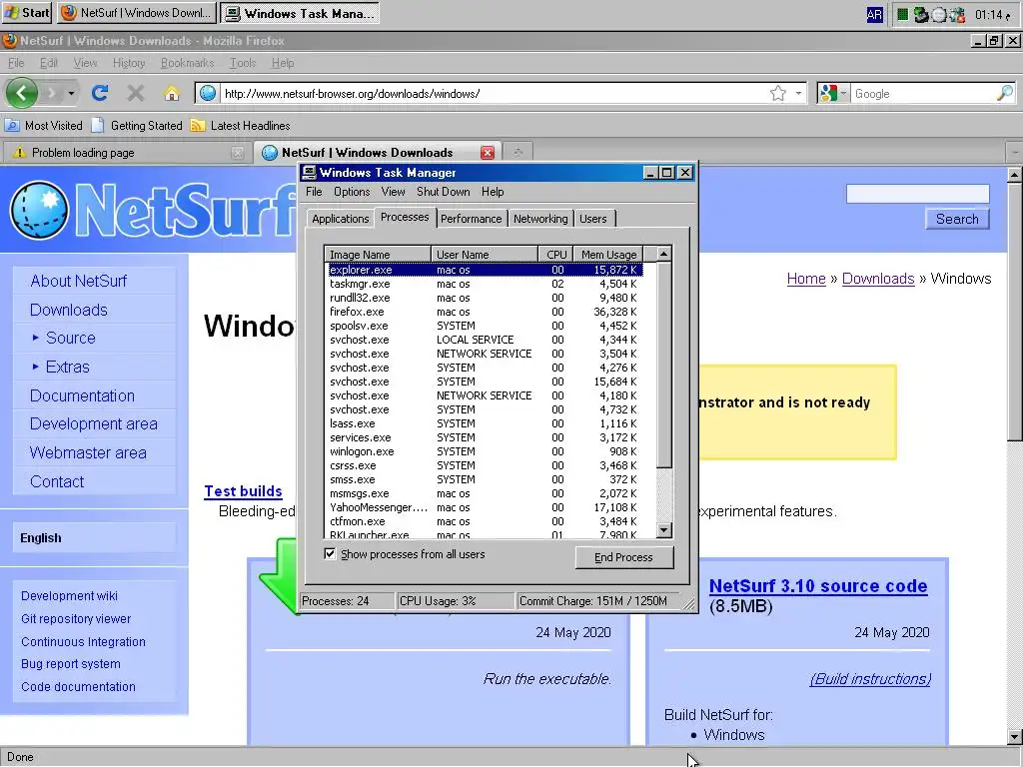Open NetSurf 3.10 source code link
Image resolution: width=1023 pixels, height=767 pixels.
click(x=818, y=585)
